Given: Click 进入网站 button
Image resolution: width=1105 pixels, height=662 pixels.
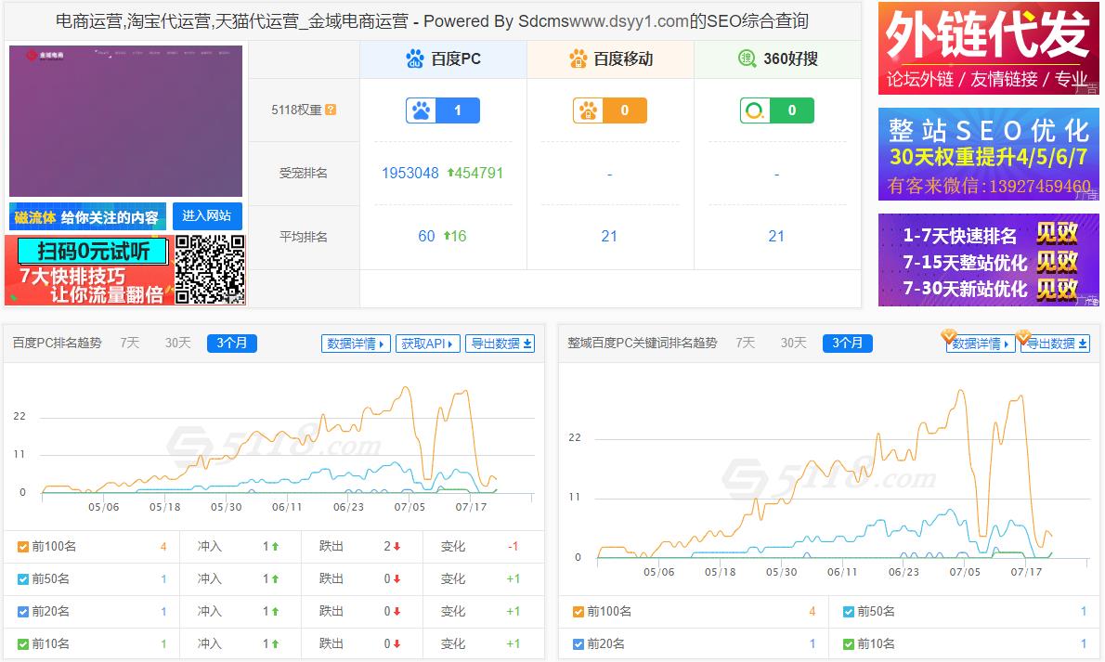Looking at the screenshot, I should tap(207, 215).
